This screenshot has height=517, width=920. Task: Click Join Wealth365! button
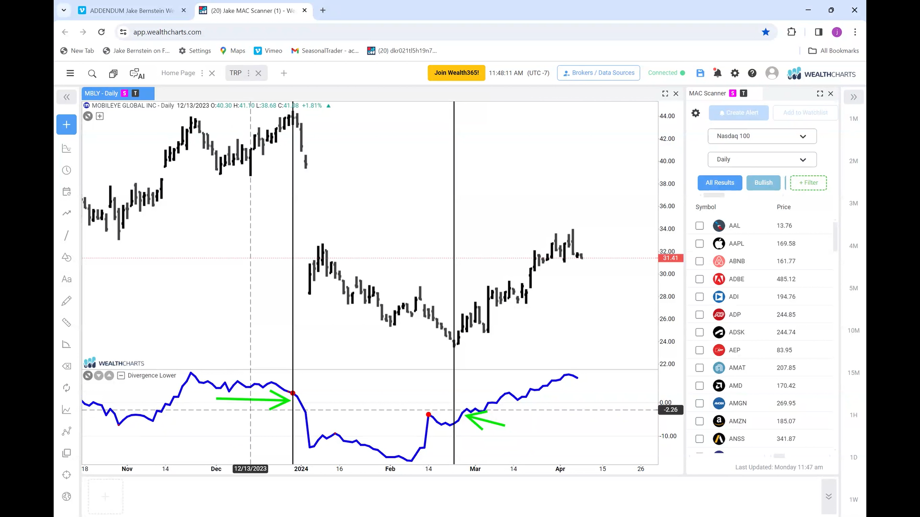tap(456, 73)
